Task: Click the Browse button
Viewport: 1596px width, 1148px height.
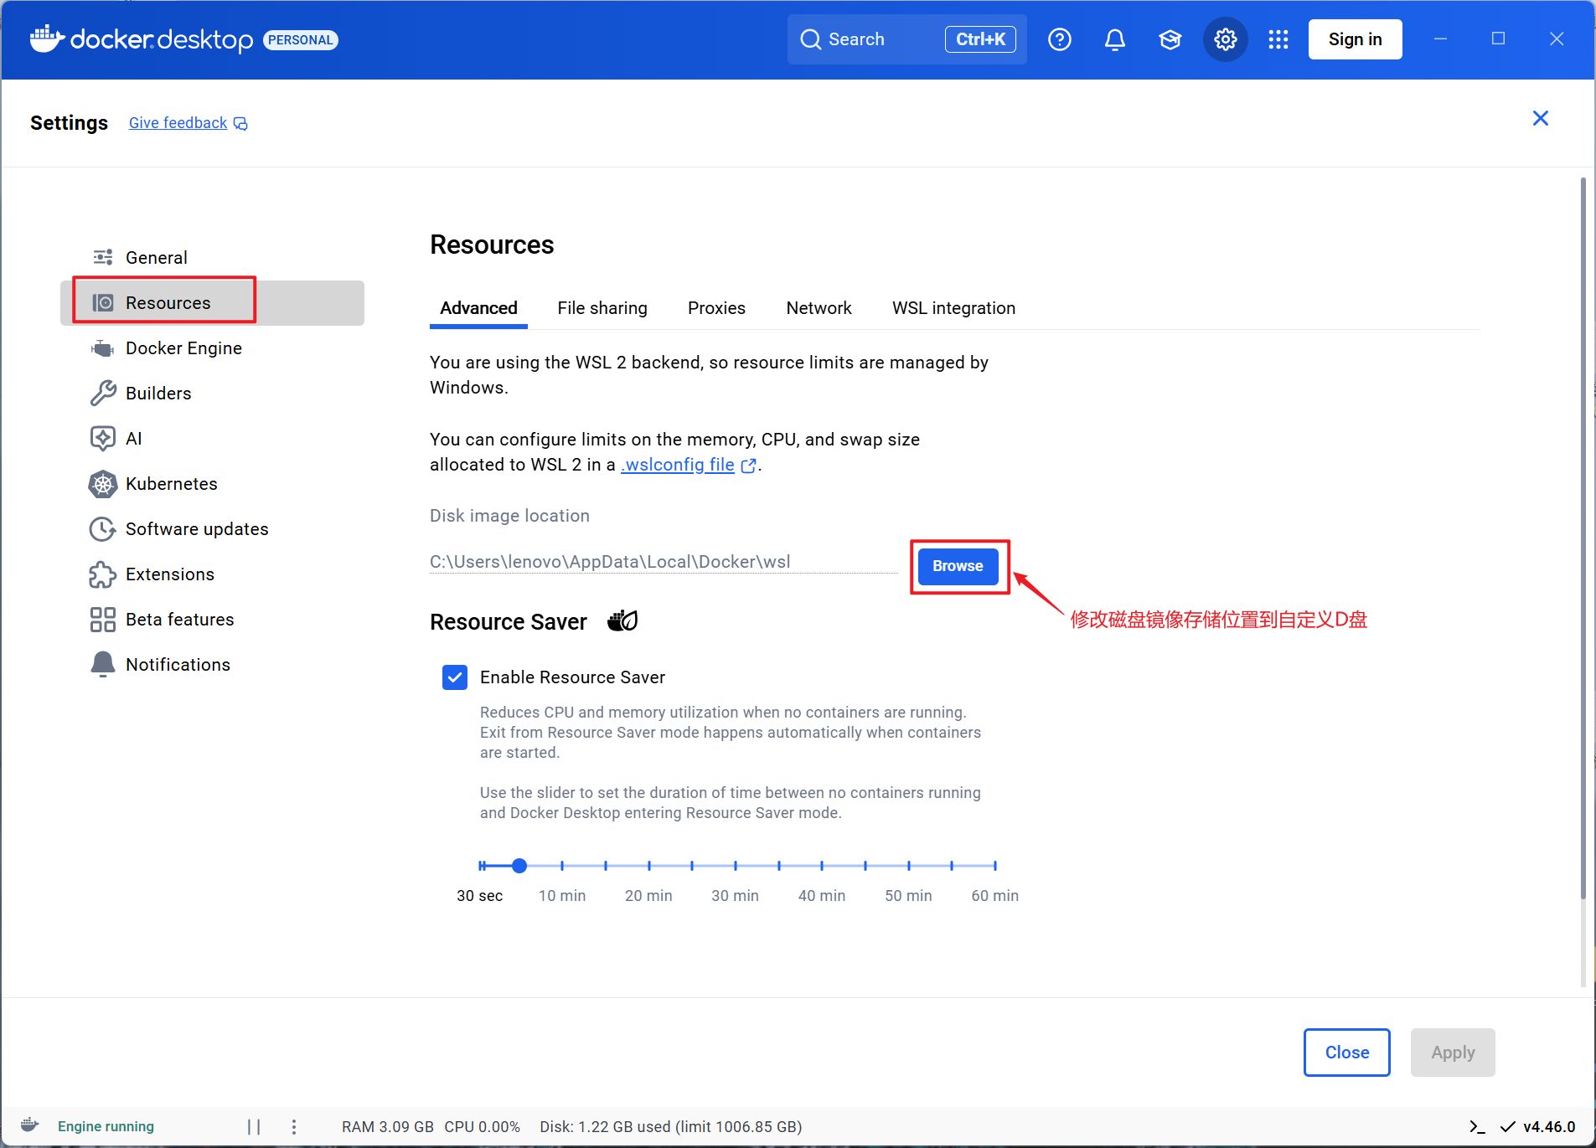Action: coord(958,566)
